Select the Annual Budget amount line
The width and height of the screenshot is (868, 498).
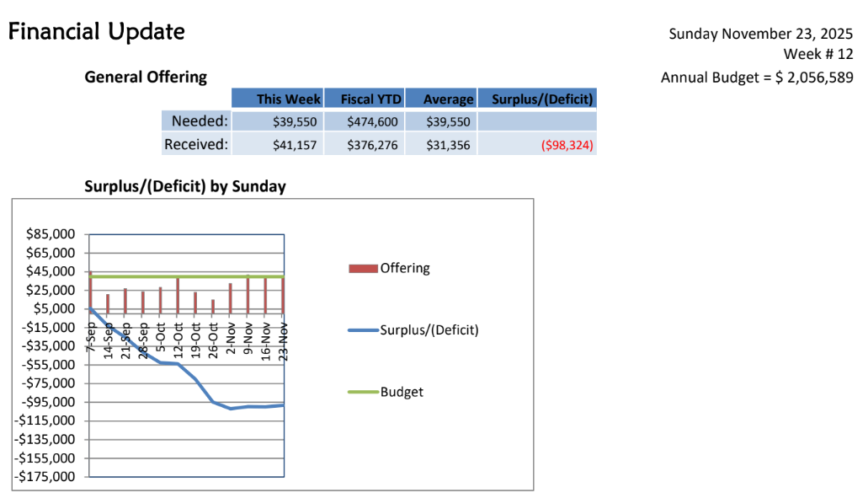tap(757, 78)
